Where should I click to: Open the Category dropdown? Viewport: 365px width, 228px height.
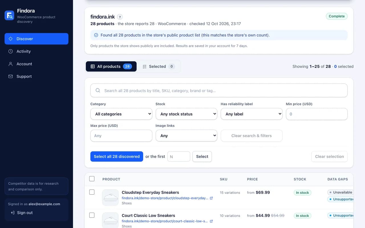[121, 114]
